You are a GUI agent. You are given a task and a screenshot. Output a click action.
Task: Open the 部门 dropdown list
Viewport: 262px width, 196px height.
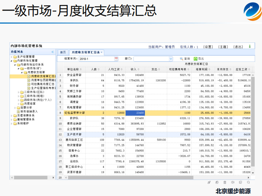point(171,59)
